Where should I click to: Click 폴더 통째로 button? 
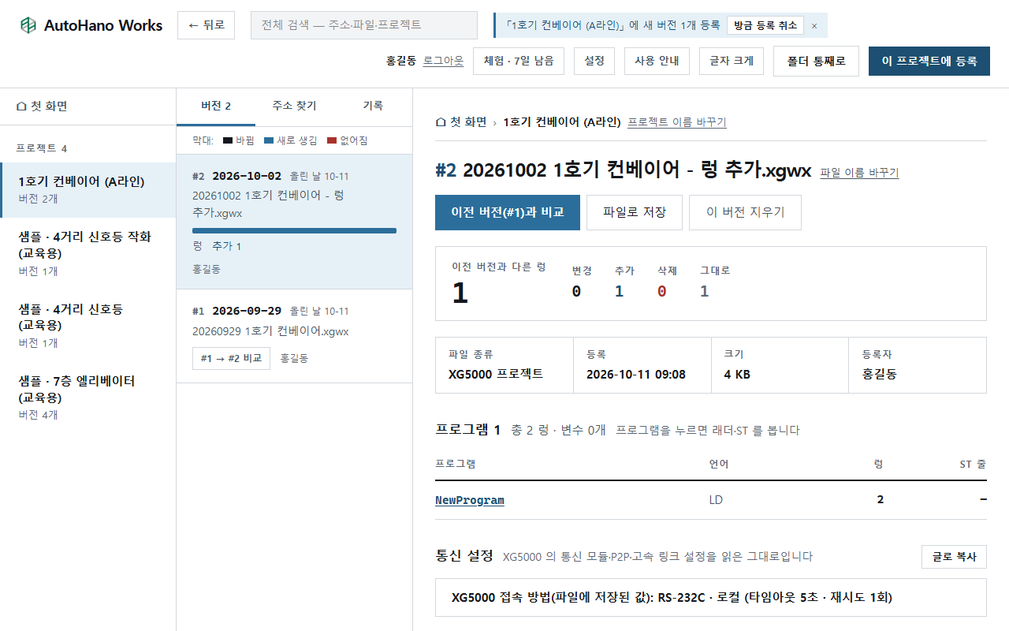[816, 61]
